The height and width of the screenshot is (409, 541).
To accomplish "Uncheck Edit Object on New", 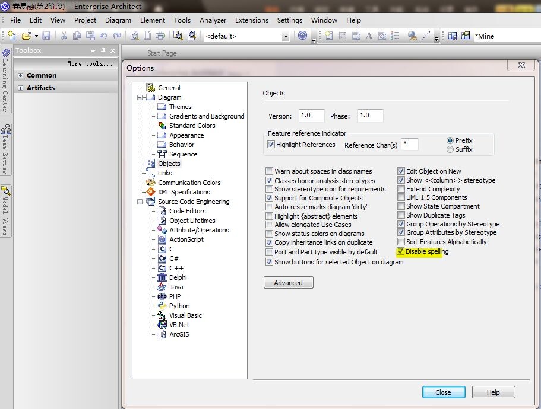I will coord(401,171).
